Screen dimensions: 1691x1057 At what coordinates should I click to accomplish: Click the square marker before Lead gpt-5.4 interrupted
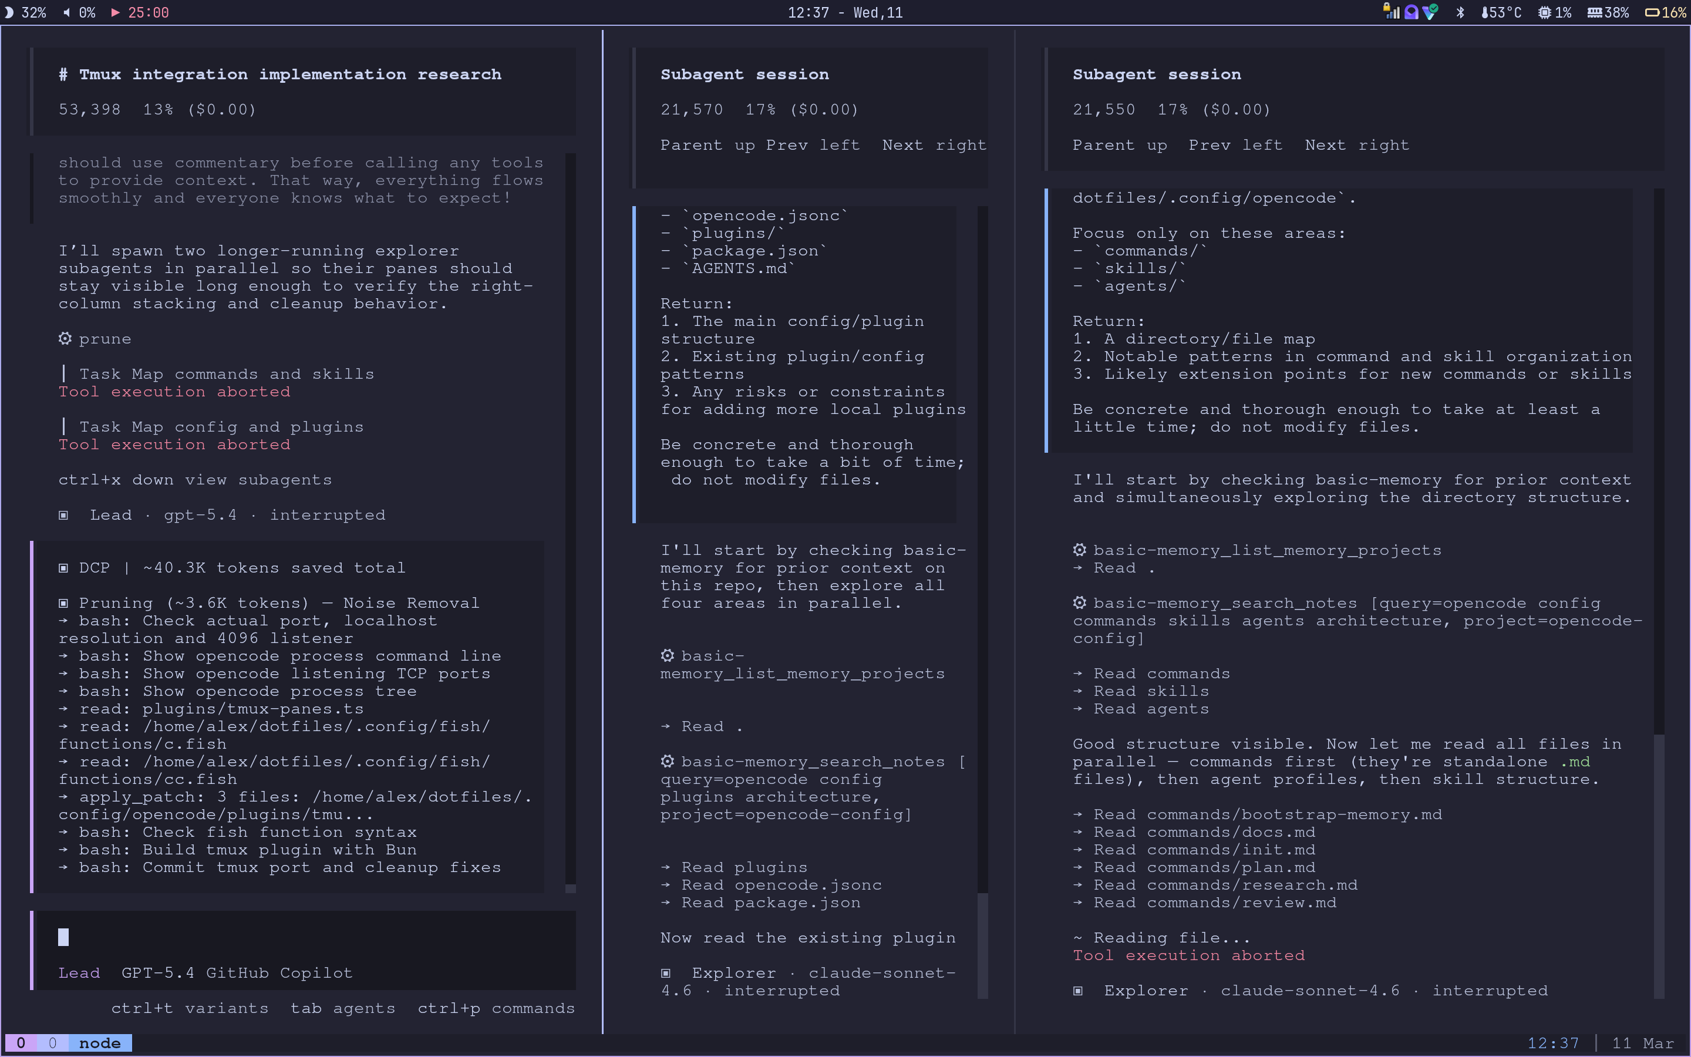(63, 515)
